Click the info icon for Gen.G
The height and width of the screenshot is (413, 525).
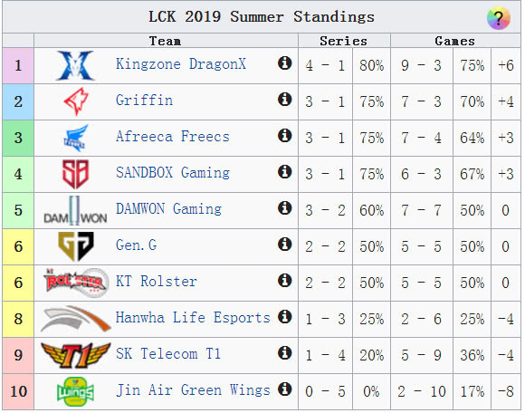point(284,245)
